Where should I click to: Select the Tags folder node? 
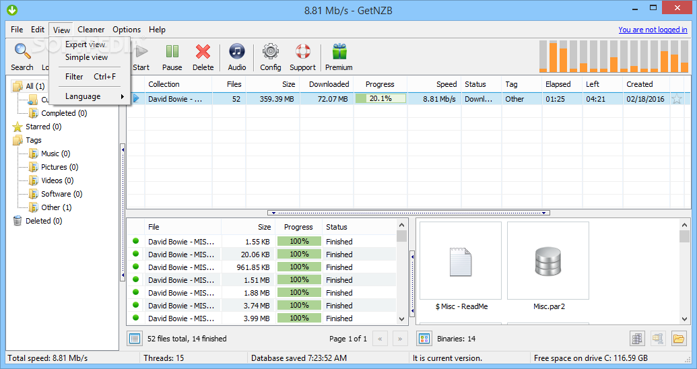click(x=28, y=140)
